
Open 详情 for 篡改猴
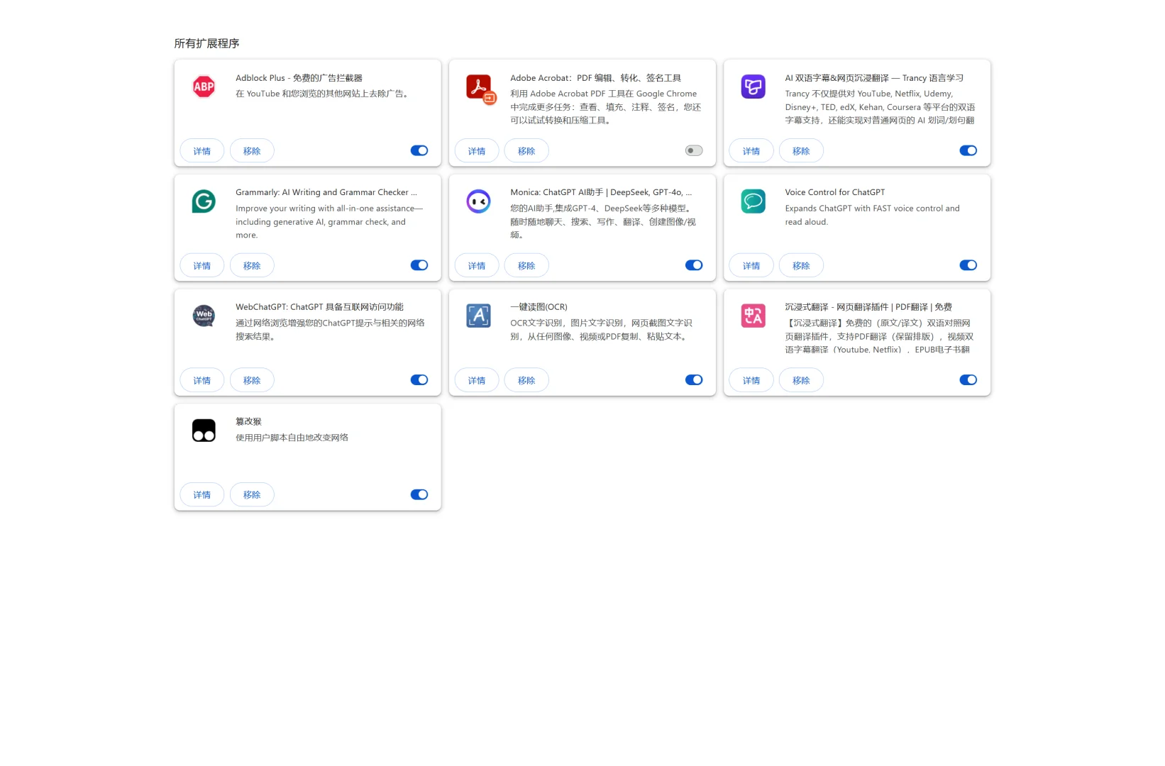[202, 495]
